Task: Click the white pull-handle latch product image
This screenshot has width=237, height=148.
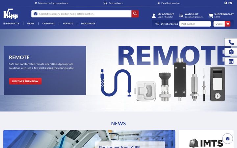Action: click(x=145, y=91)
